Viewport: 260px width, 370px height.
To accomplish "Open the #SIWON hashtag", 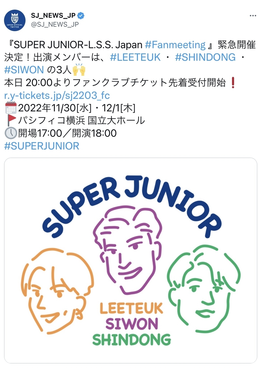I will coord(24,70).
